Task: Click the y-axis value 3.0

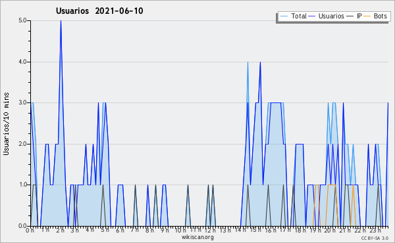Action: [x=22, y=102]
